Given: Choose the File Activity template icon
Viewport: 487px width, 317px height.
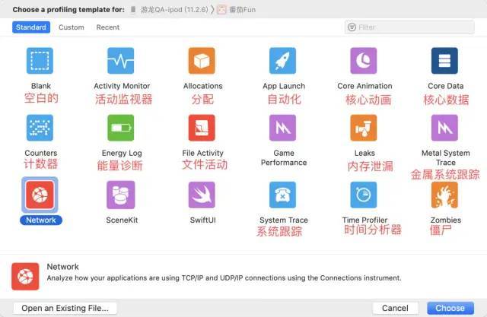Looking at the screenshot, I should (202, 128).
